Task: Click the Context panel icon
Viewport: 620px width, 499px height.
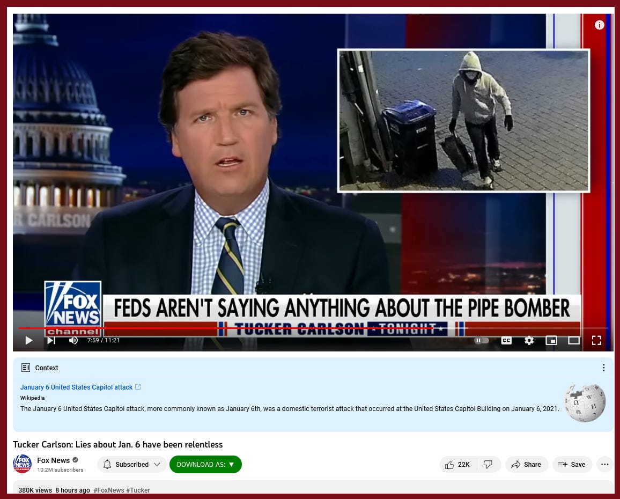Action: (26, 368)
